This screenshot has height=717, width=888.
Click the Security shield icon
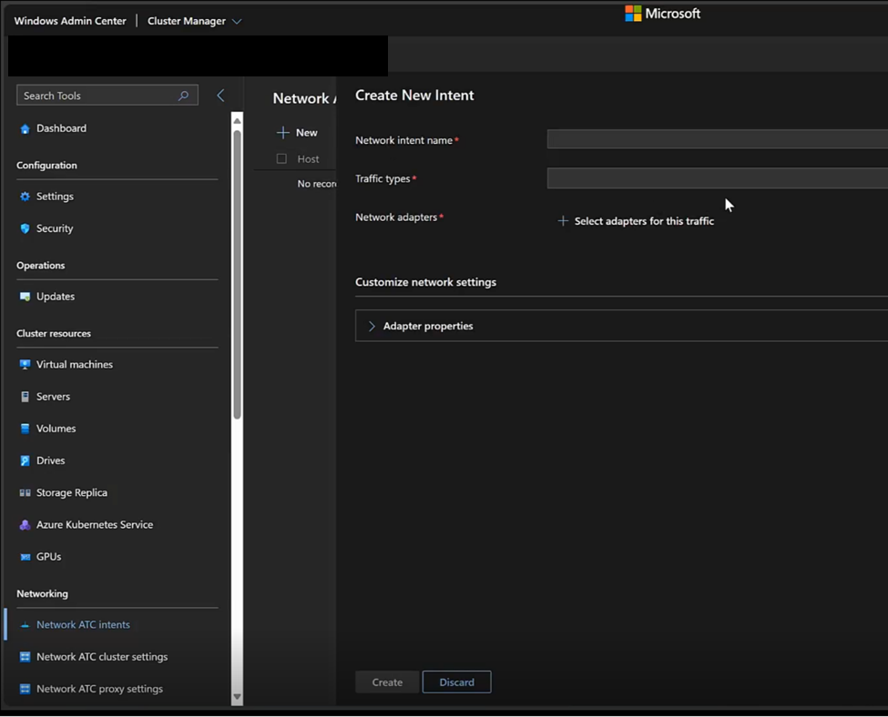tap(25, 229)
